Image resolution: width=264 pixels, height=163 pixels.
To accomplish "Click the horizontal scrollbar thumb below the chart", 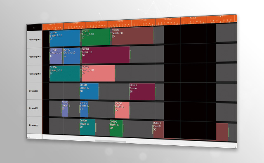I will pyautogui.click(x=111, y=141).
